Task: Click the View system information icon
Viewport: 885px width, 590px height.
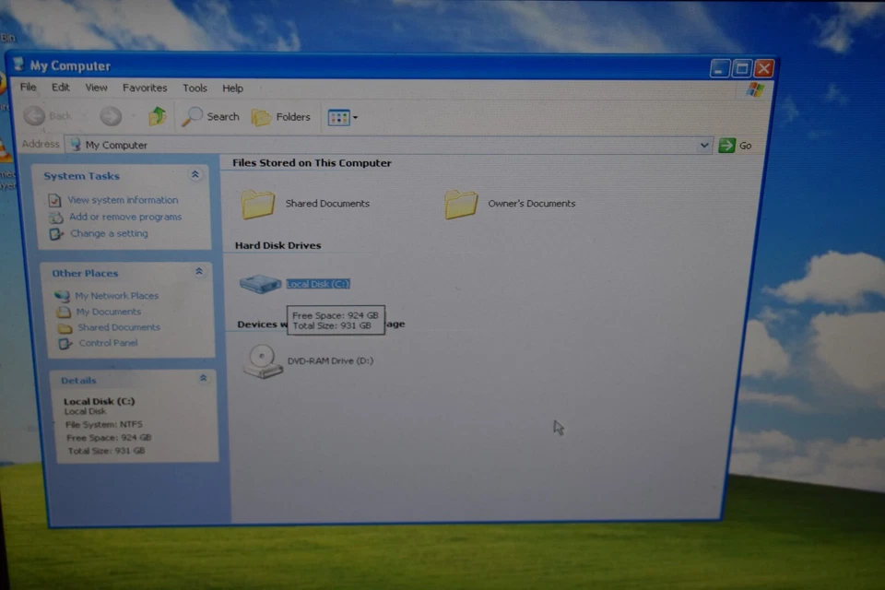Action: pos(54,200)
